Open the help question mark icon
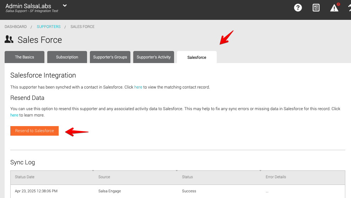Screen dimensions: 351x198 pyautogui.click(x=298, y=7)
